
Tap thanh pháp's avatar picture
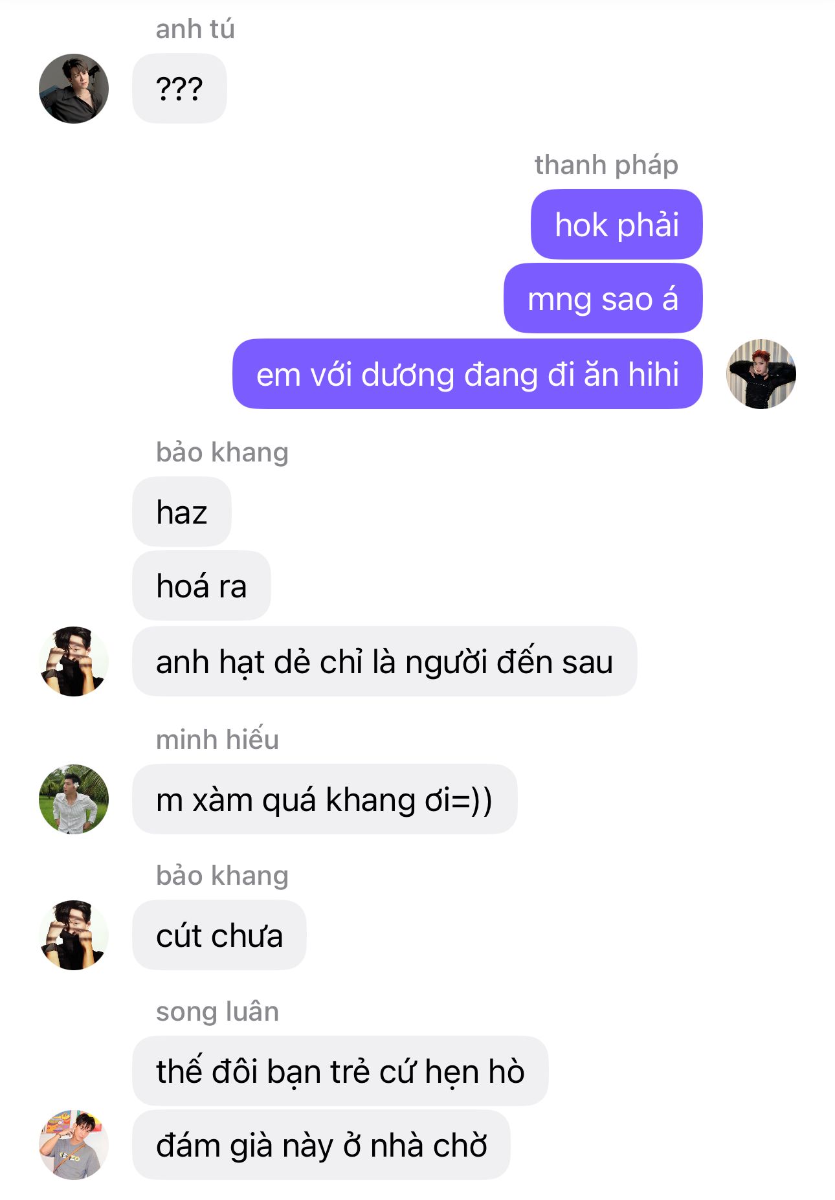pyautogui.click(x=761, y=374)
